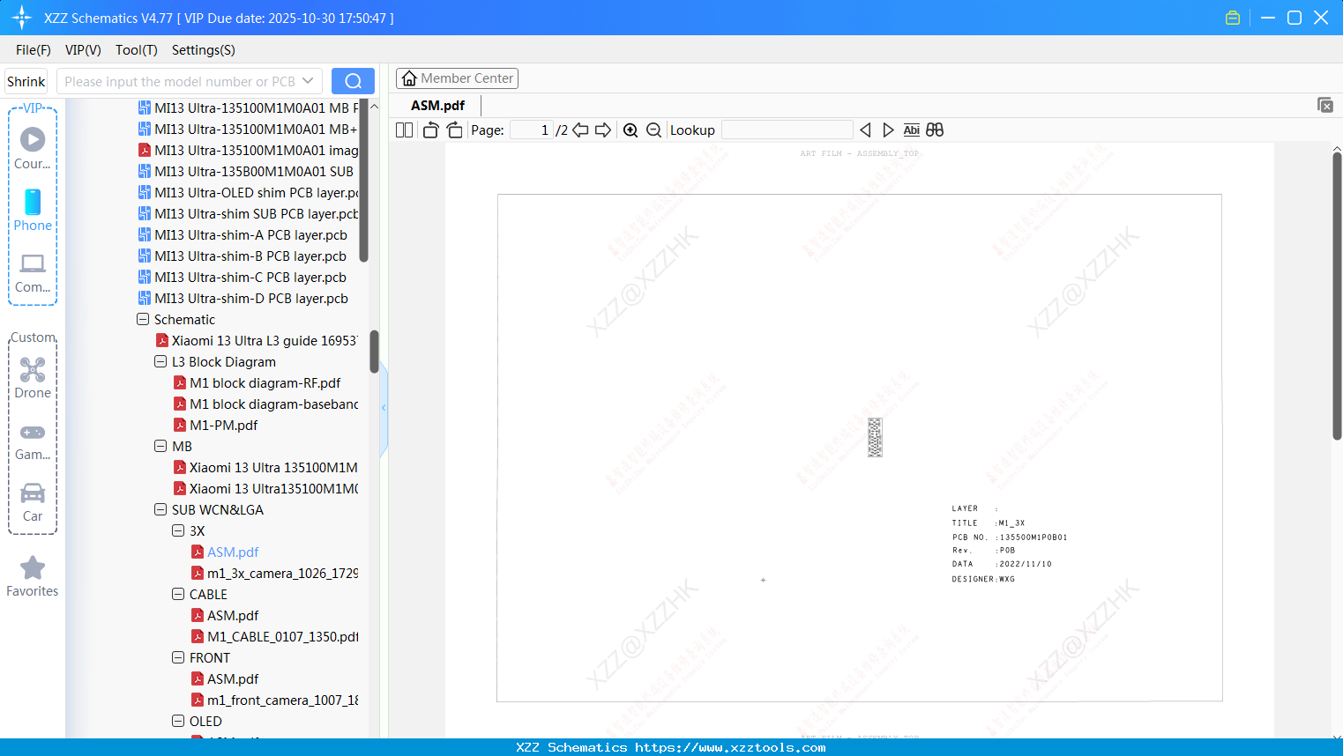
Task: Click the blue search magnifier button
Action: (x=353, y=80)
